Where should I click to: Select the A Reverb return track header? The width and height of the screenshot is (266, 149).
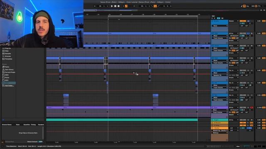click(219, 123)
